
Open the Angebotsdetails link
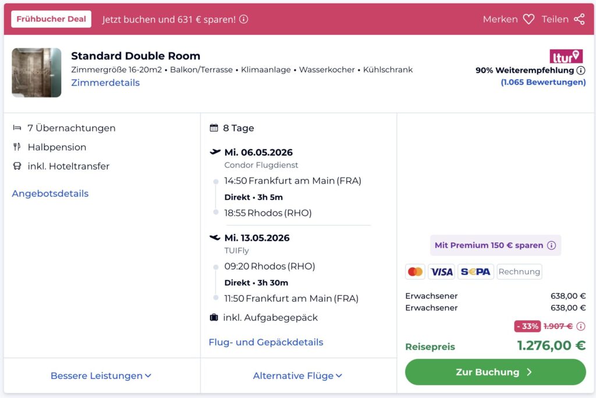click(50, 193)
